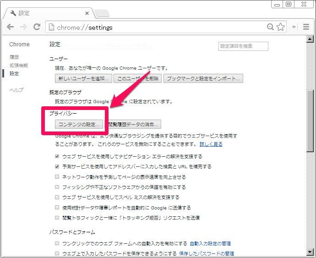This screenshot has height=258, width=316.
Task: Maximize the Chrome window
Action: click(289, 4)
